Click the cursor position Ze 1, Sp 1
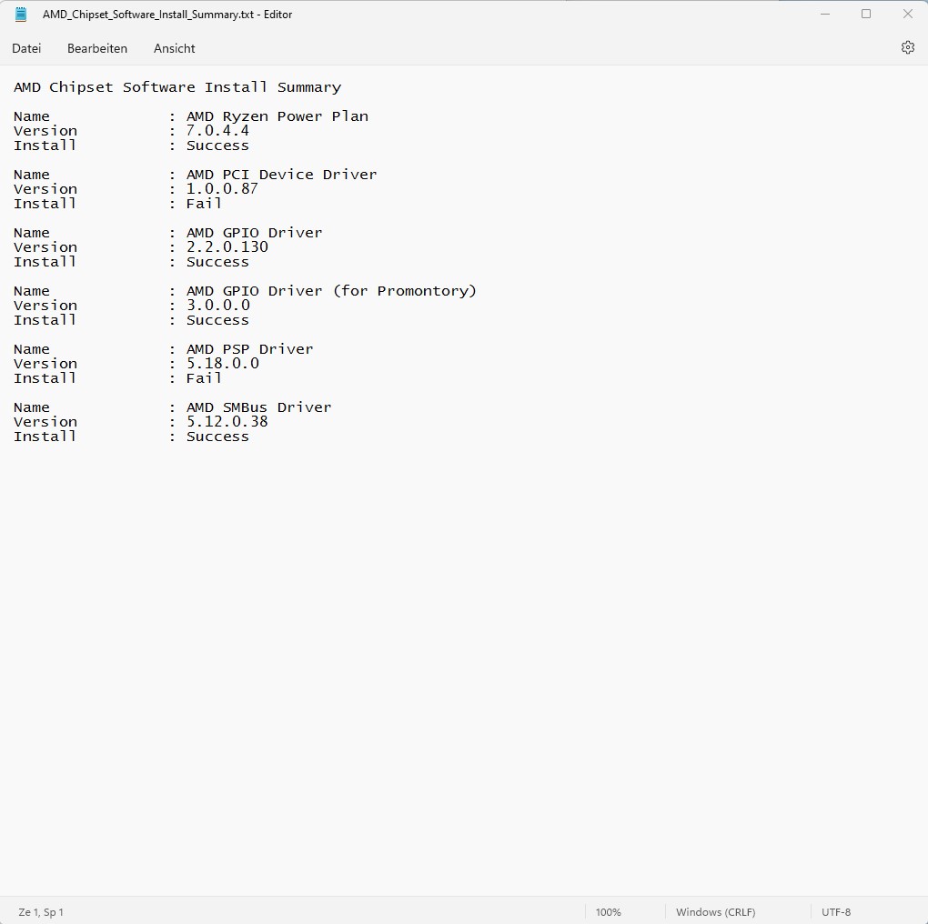928x924 pixels. pos(41,912)
